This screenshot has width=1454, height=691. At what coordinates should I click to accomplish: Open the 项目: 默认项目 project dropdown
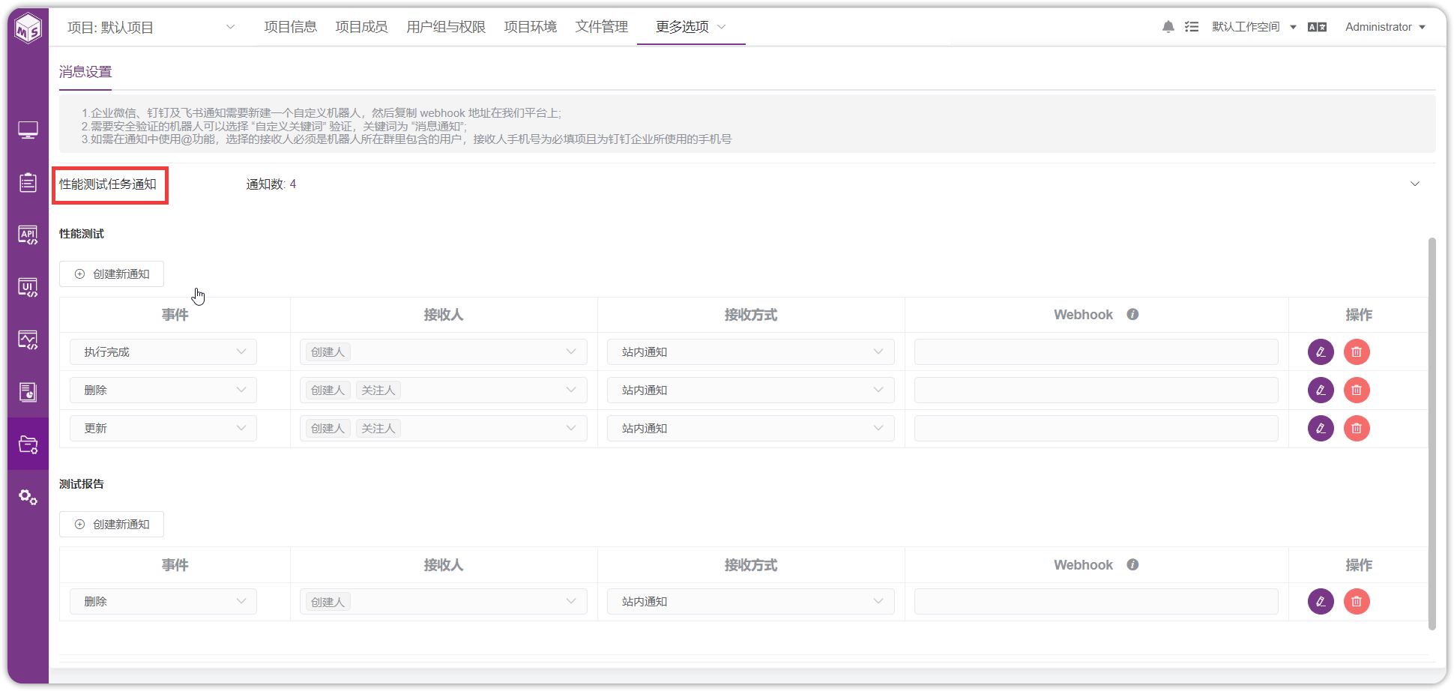click(x=151, y=27)
